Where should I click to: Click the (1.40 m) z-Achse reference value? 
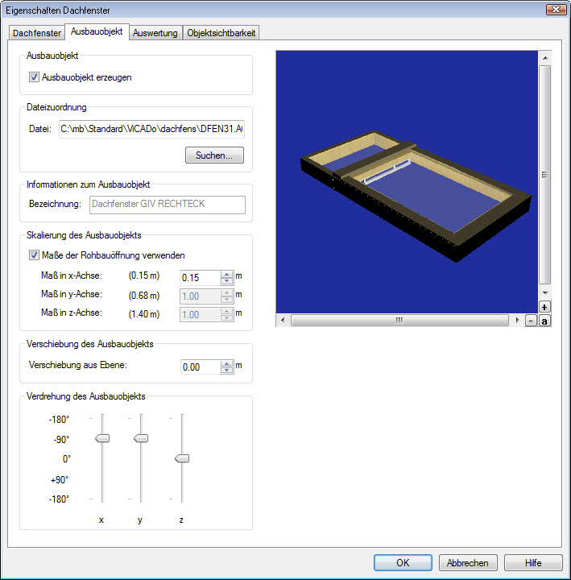click(x=144, y=314)
